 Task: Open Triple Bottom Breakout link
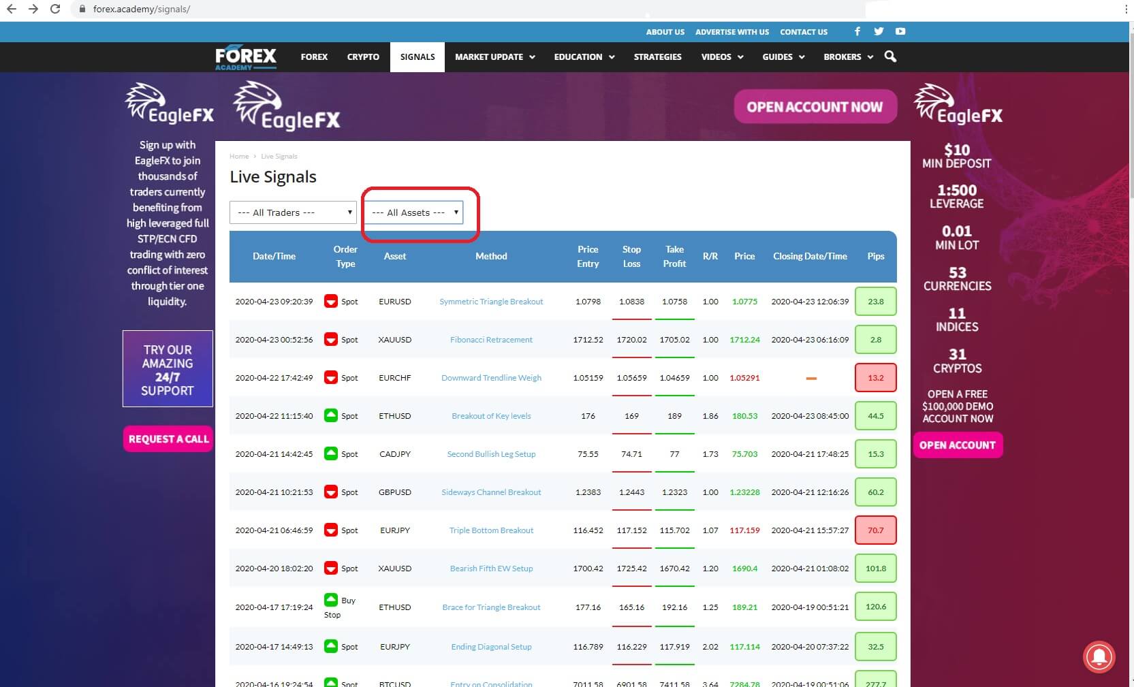[491, 530]
